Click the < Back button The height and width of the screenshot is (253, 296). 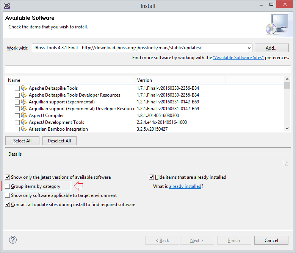(162, 241)
